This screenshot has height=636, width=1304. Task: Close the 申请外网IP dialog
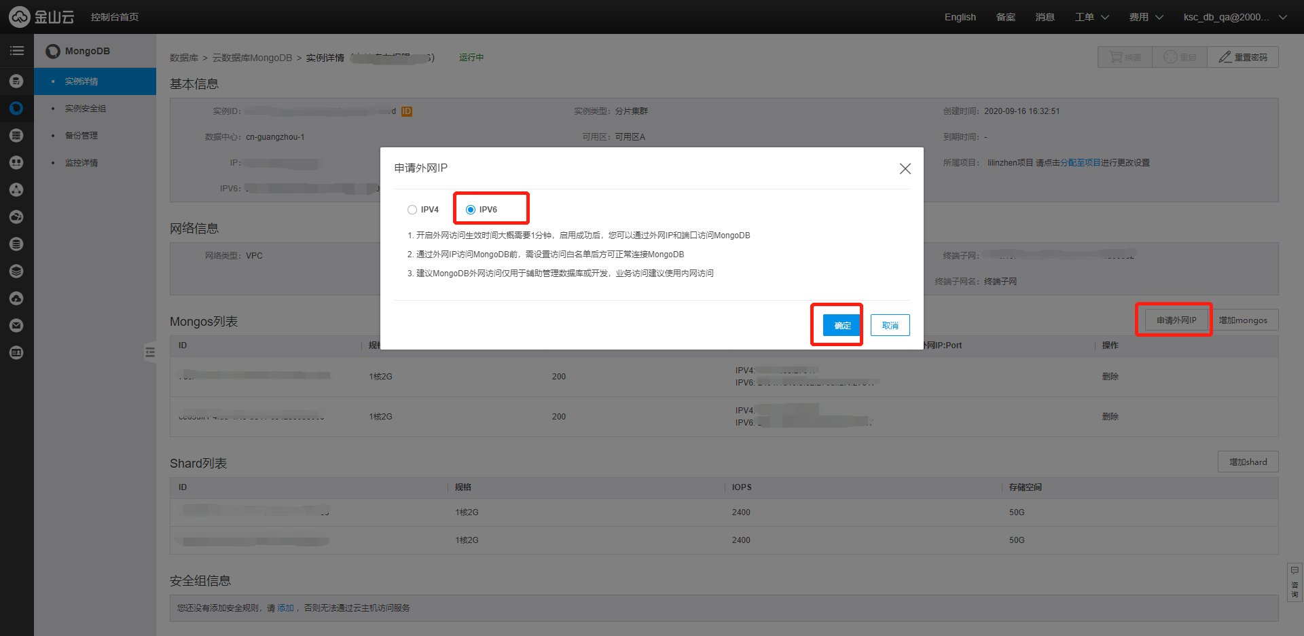coord(905,168)
